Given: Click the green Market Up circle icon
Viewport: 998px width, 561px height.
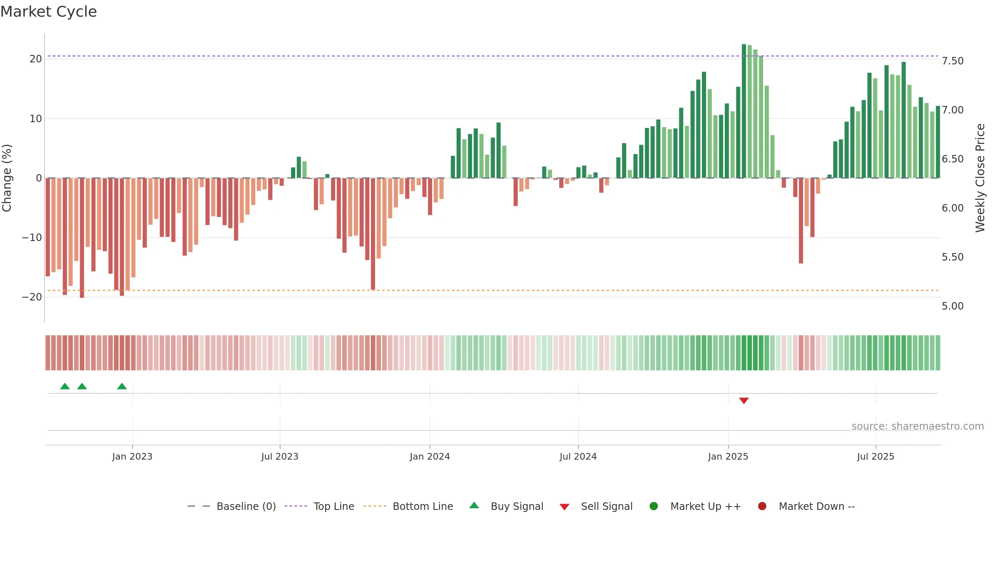Looking at the screenshot, I should point(654,506).
